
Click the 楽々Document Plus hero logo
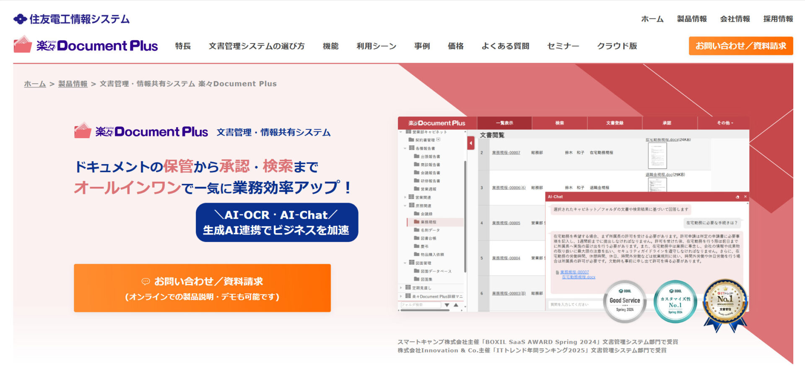coord(141,131)
